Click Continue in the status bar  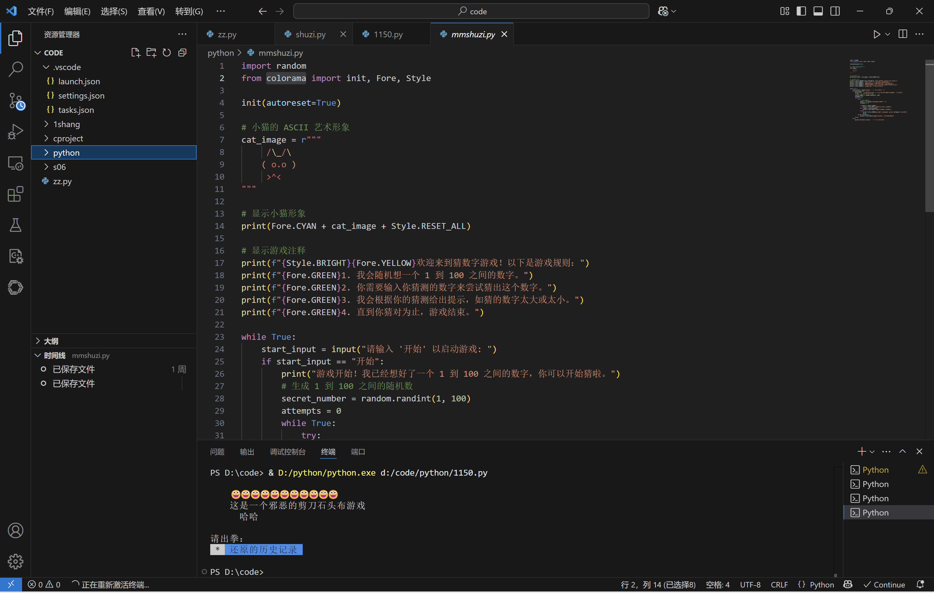tap(884, 585)
